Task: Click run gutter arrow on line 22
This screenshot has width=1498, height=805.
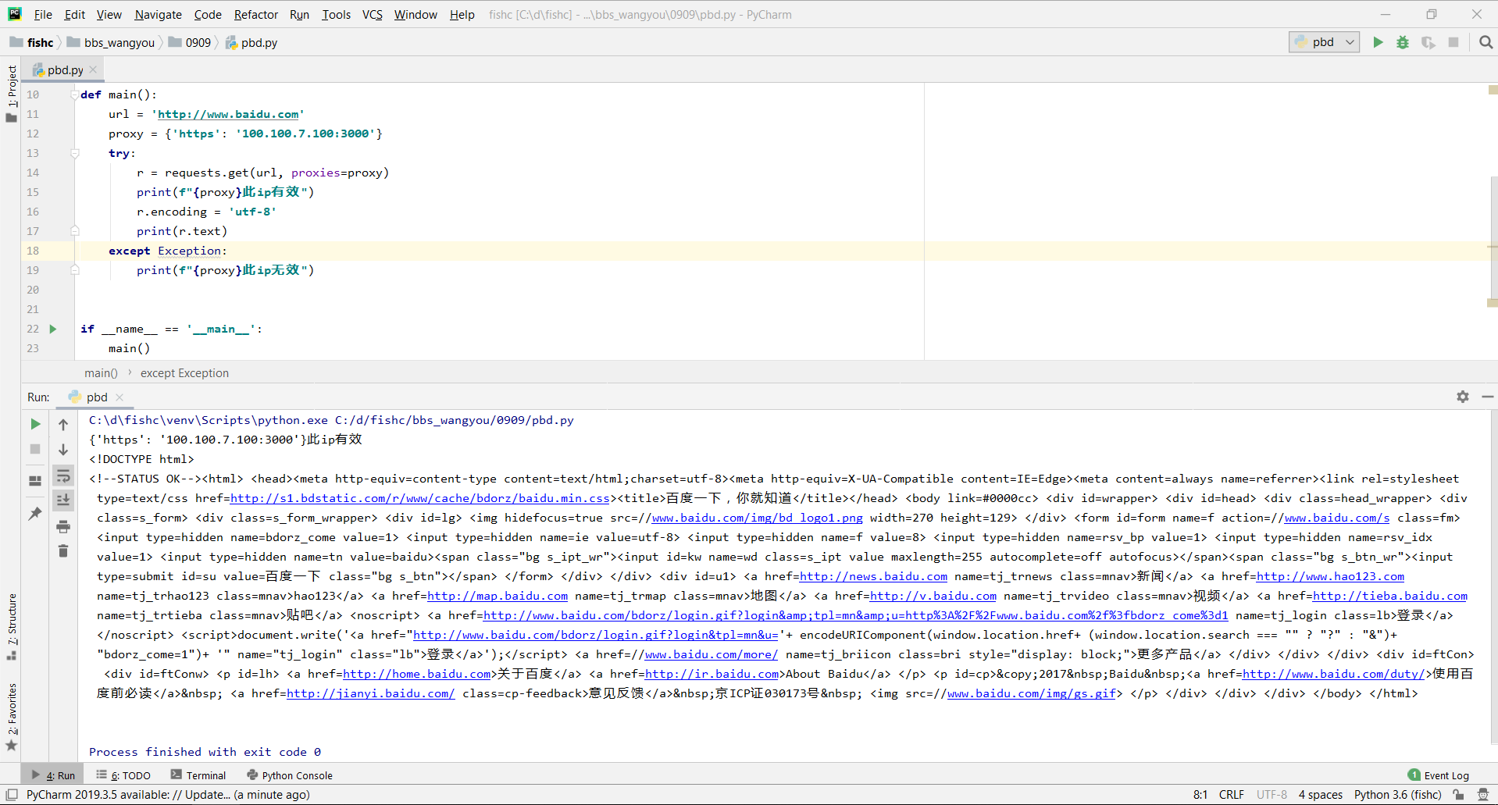Action: click(x=52, y=329)
